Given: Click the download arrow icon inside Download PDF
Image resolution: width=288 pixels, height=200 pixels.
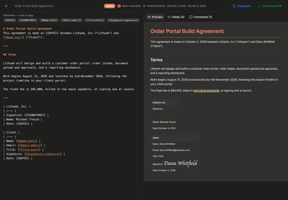Looking at the screenshot, I should click(259, 6).
